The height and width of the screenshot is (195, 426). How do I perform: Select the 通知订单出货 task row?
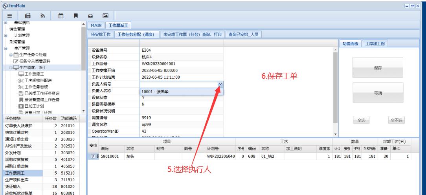(42, 139)
